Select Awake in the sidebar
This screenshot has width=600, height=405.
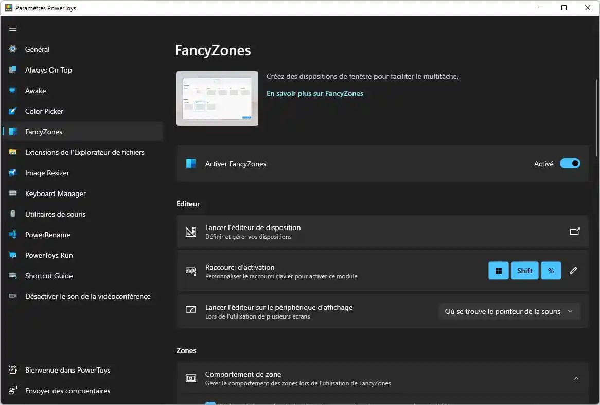pos(83,91)
